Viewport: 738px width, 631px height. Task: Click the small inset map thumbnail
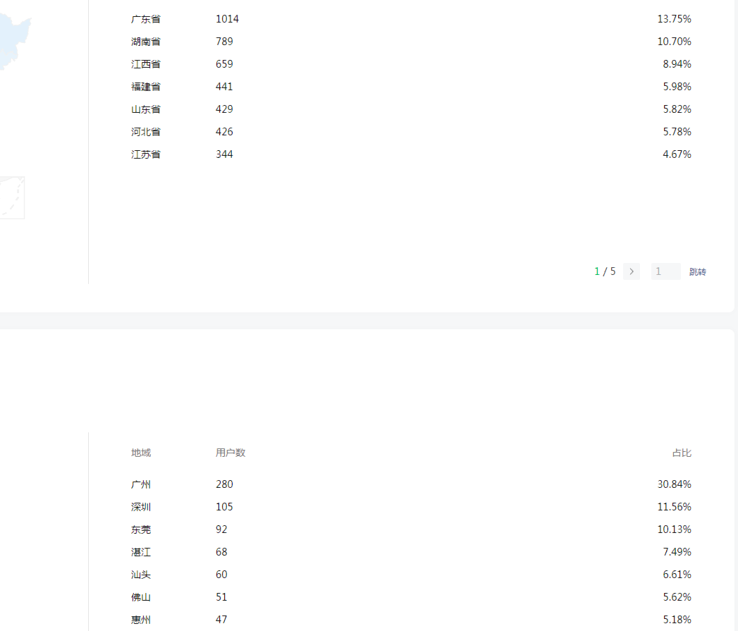pos(11,197)
